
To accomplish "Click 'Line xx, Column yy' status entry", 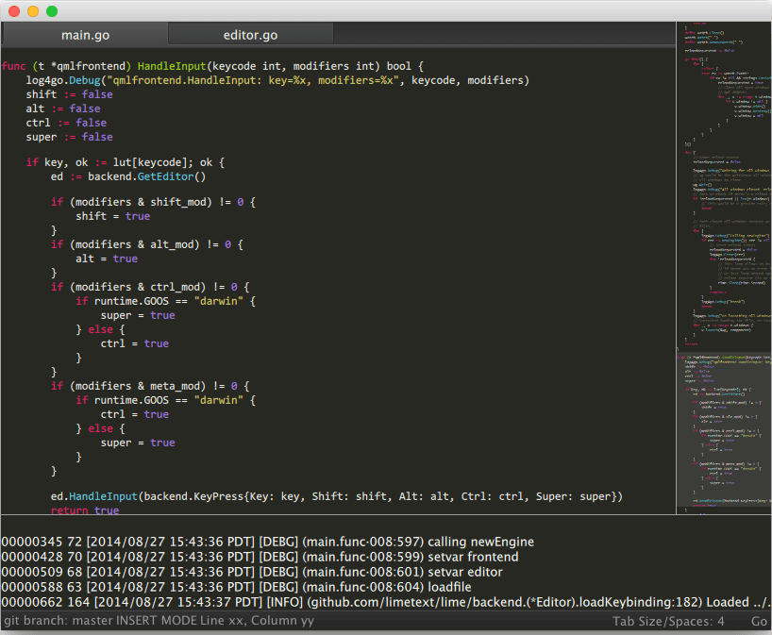I will 258,620.
